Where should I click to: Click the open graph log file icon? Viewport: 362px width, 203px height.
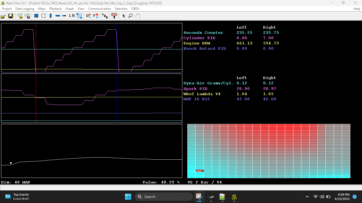pyautogui.click(x=20, y=16)
